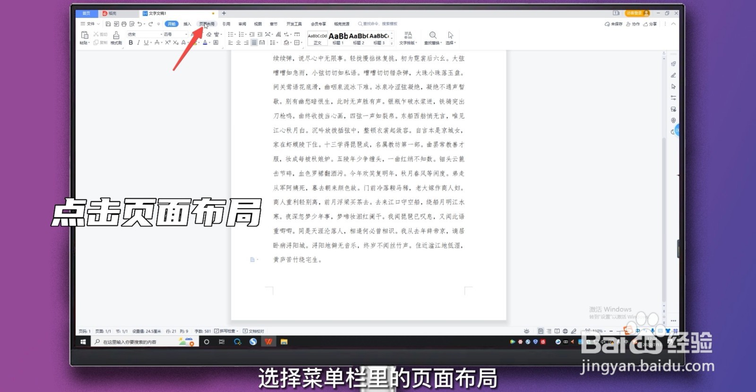This screenshot has height=392, width=756.
Task: Toggle justified alignment
Action: (x=254, y=42)
